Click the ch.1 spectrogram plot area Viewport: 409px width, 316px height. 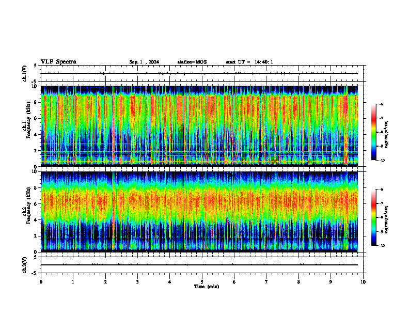[x=199, y=126]
